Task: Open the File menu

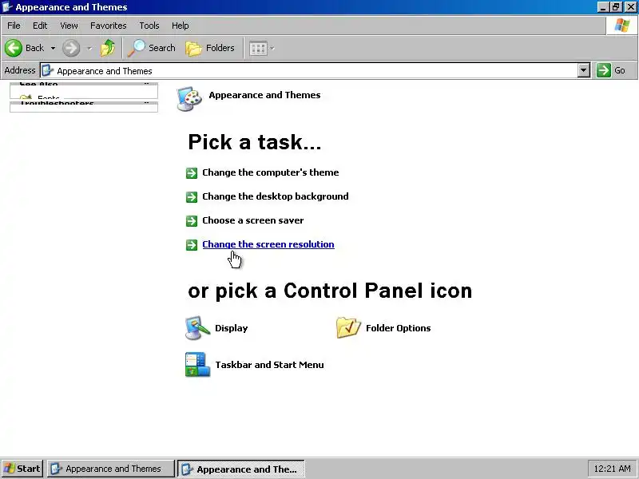Action: pos(14,26)
